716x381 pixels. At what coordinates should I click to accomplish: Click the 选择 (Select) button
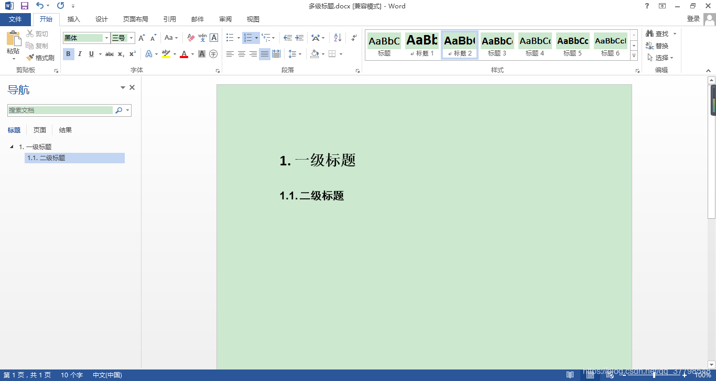click(x=660, y=58)
